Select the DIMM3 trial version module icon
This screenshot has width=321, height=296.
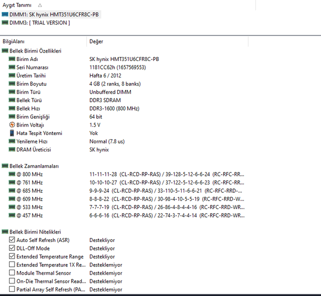coord(5,22)
